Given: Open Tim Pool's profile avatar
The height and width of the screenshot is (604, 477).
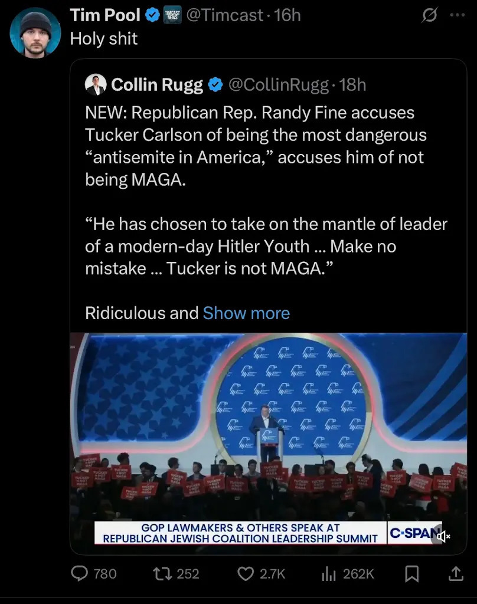Looking at the screenshot, I should [x=35, y=32].
